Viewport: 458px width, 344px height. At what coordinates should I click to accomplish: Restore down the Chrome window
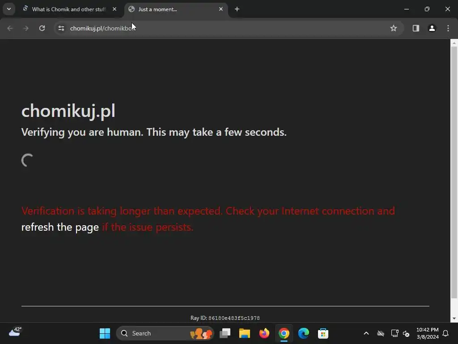click(427, 9)
